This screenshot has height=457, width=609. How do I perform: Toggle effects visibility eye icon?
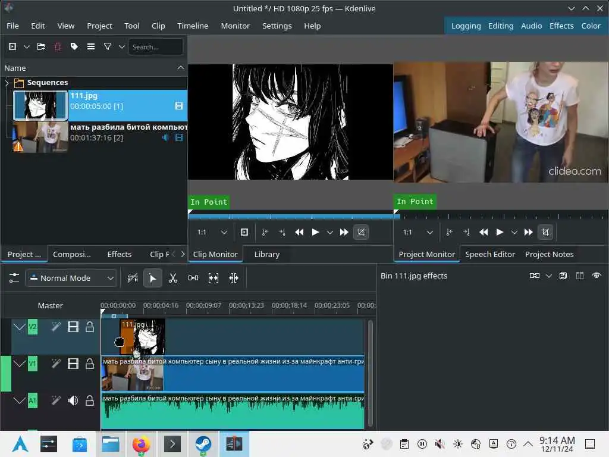[597, 276]
